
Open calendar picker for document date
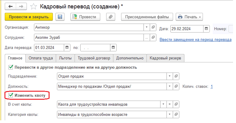206,29
